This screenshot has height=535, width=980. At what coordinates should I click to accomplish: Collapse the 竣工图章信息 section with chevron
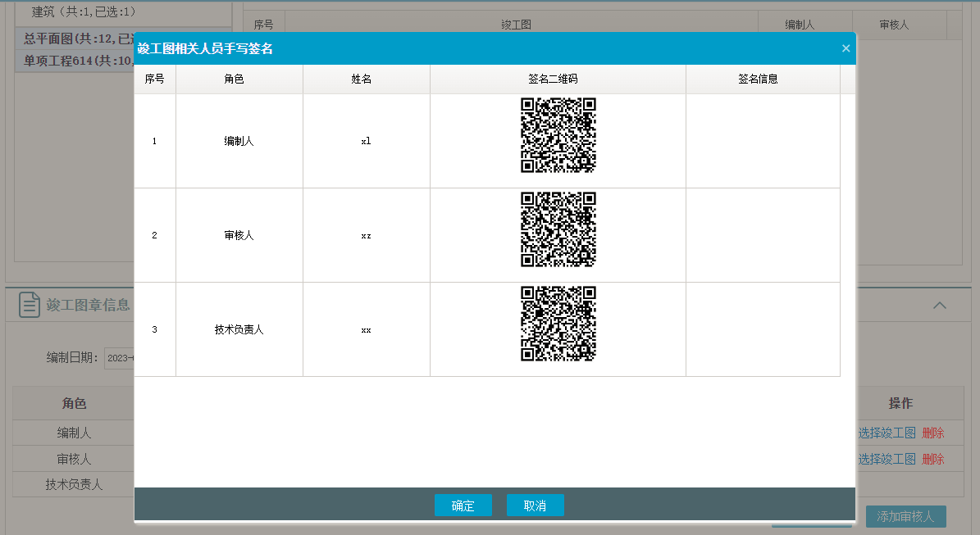point(939,306)
